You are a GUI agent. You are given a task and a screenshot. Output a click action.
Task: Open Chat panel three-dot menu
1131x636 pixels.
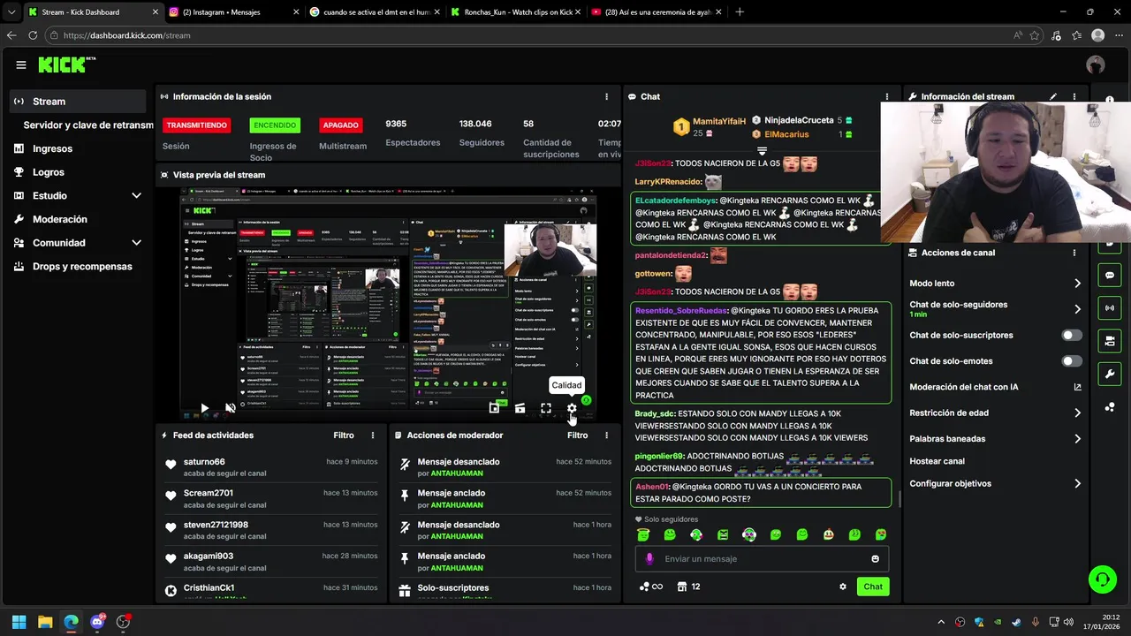(886, 96)
